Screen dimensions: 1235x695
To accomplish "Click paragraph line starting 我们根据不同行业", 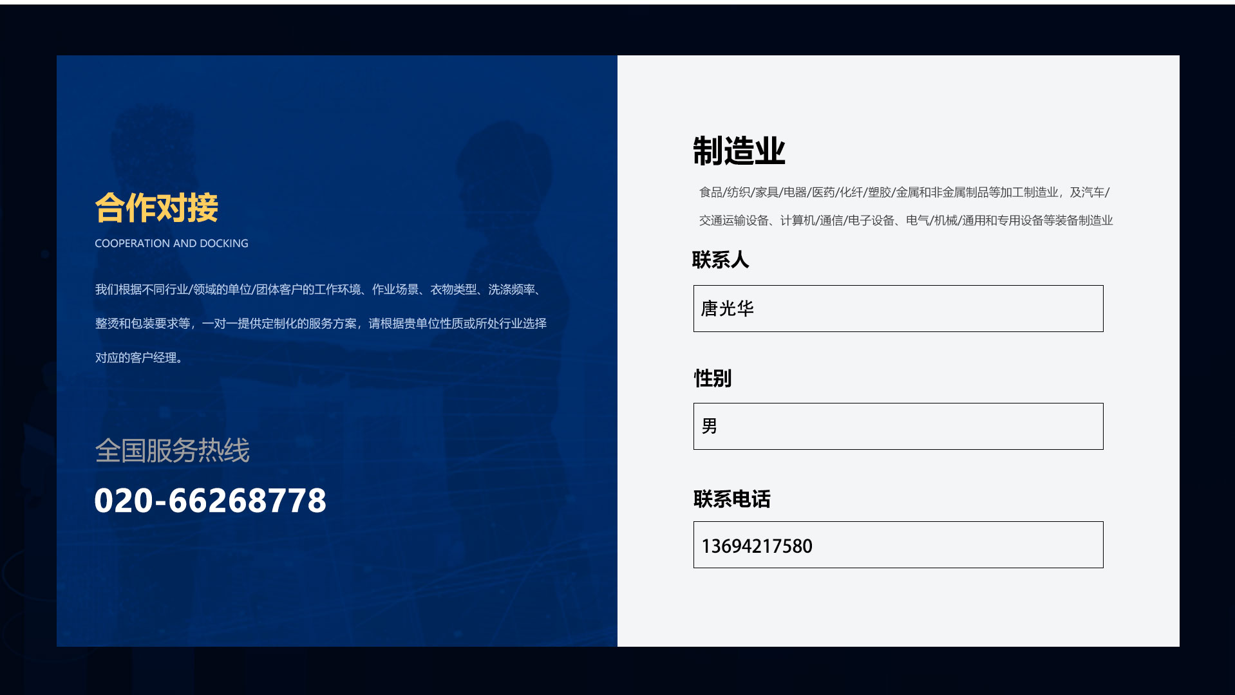I will point(319,290).
